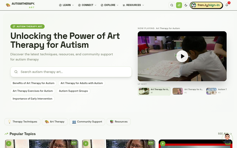The image size is (237, 148).
Task: Open the Art Therapy tab
Action: 55,122
